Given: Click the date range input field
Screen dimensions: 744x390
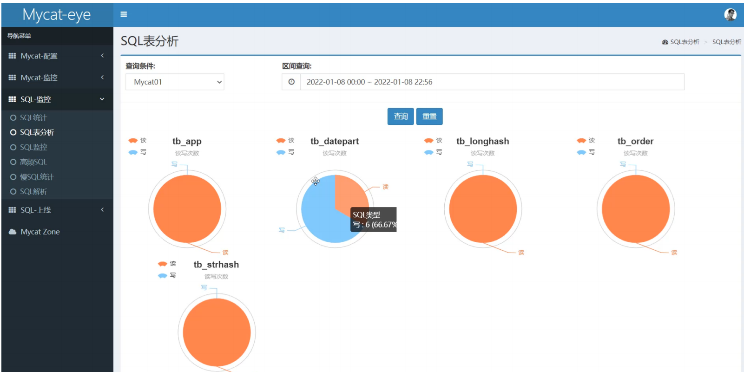Looking at the screenshot, I should [492, 82].
